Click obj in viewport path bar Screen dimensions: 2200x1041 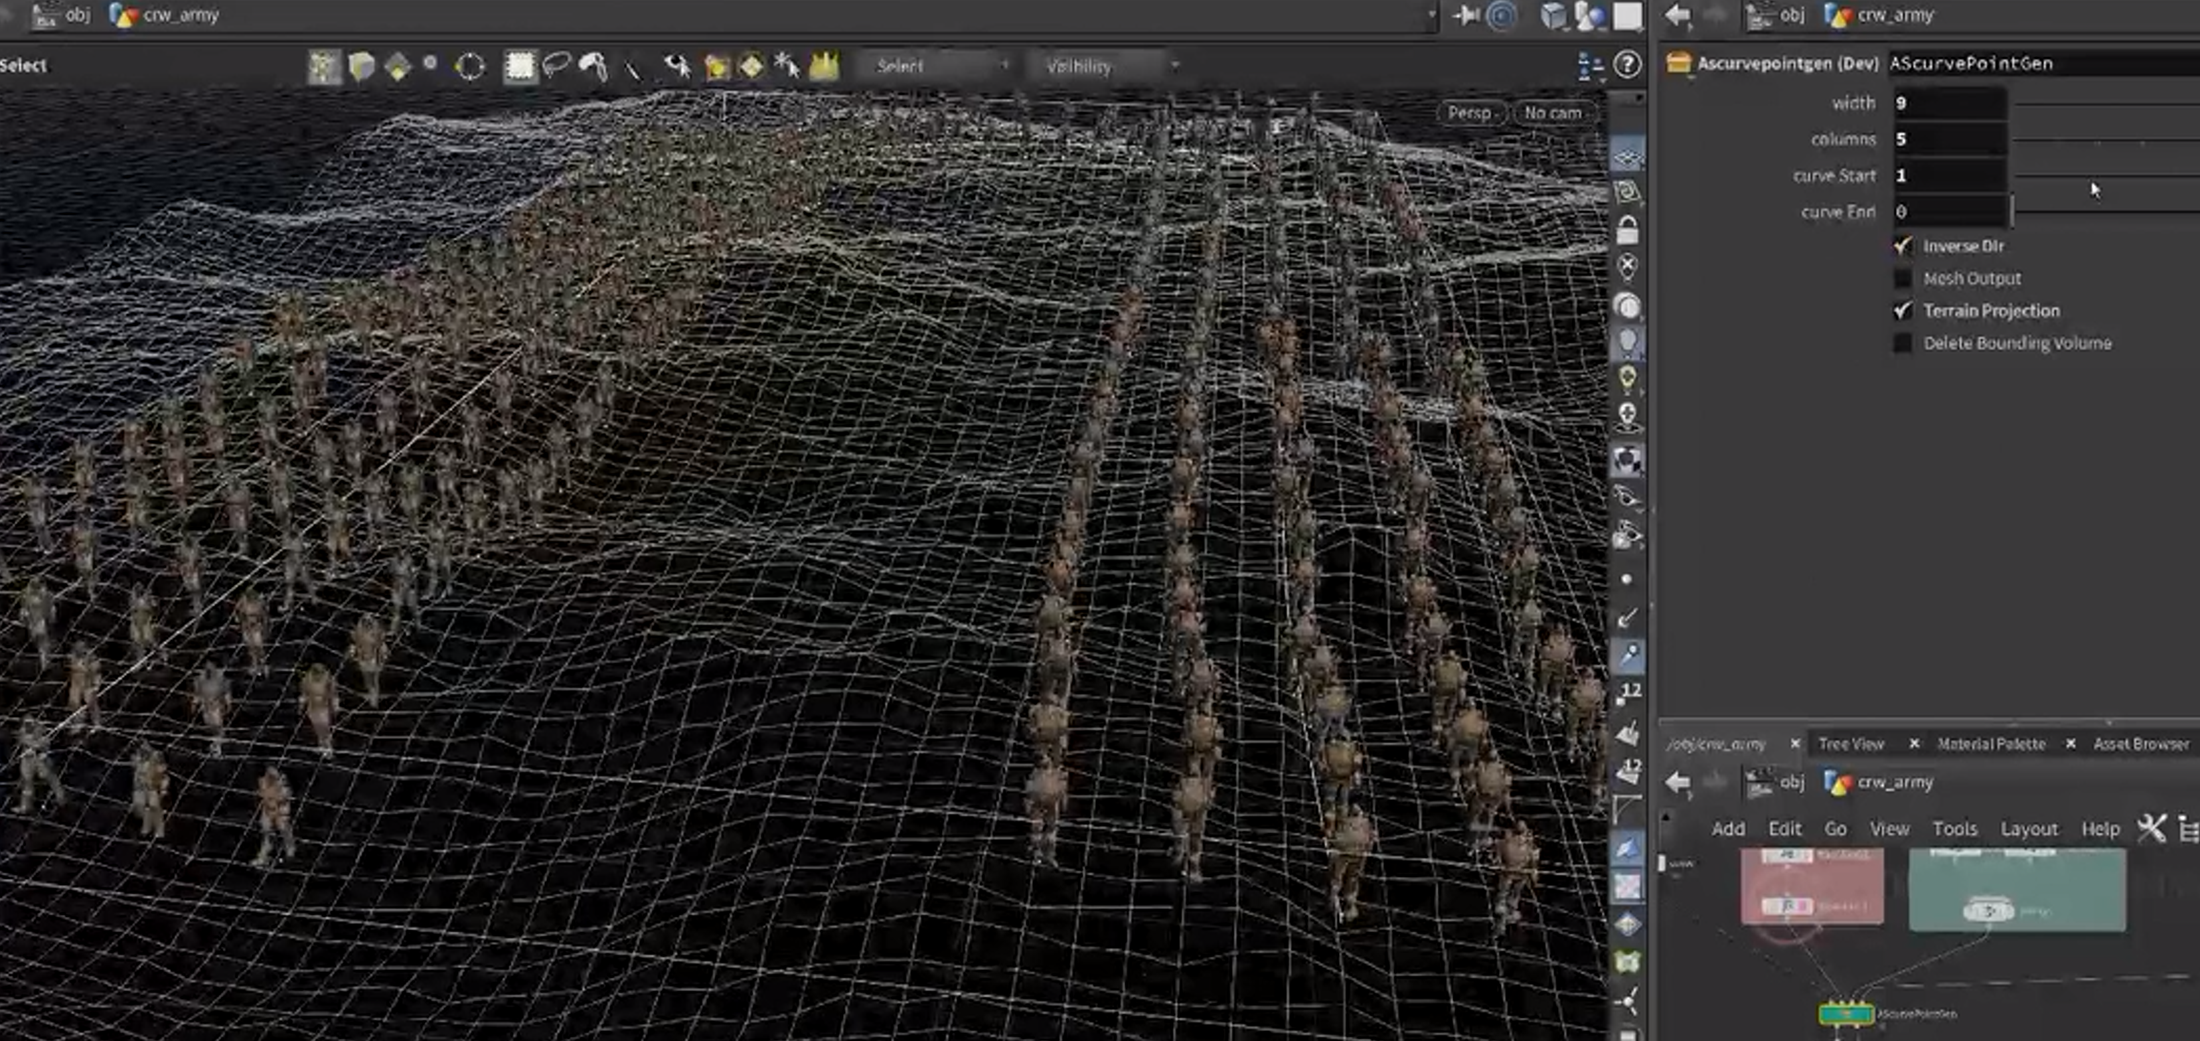click(78, 15)
